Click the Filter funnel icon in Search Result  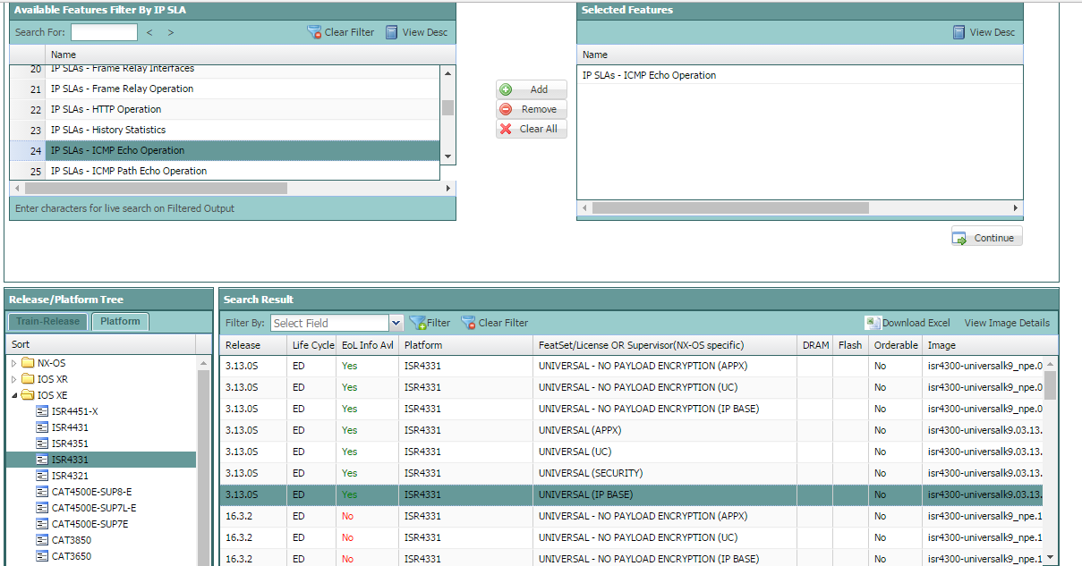point(417,323)
